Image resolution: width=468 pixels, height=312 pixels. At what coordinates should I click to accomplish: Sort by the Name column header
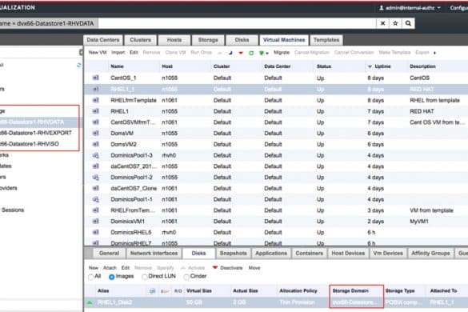(117, 66)
